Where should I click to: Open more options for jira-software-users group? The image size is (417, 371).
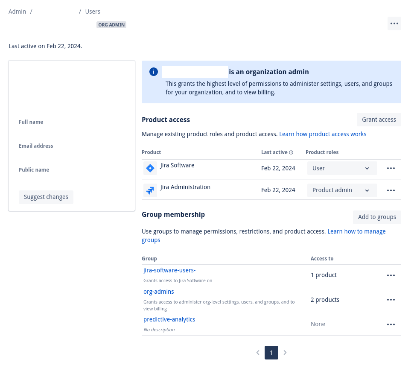391,275
